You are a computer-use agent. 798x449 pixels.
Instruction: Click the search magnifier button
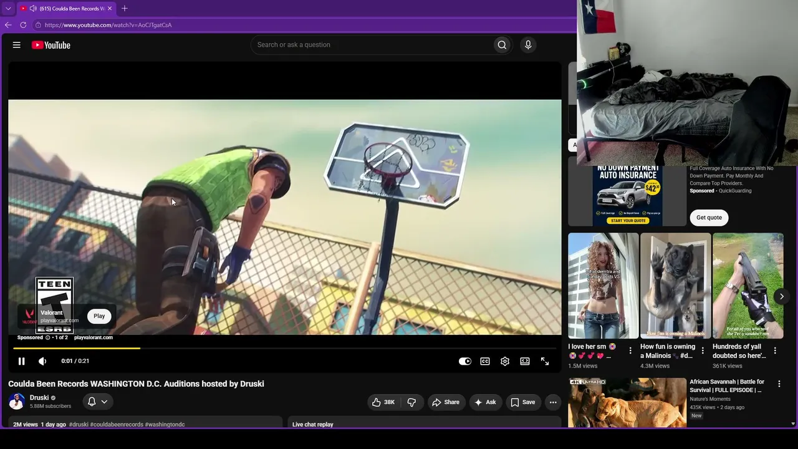(x=502, y=45)
